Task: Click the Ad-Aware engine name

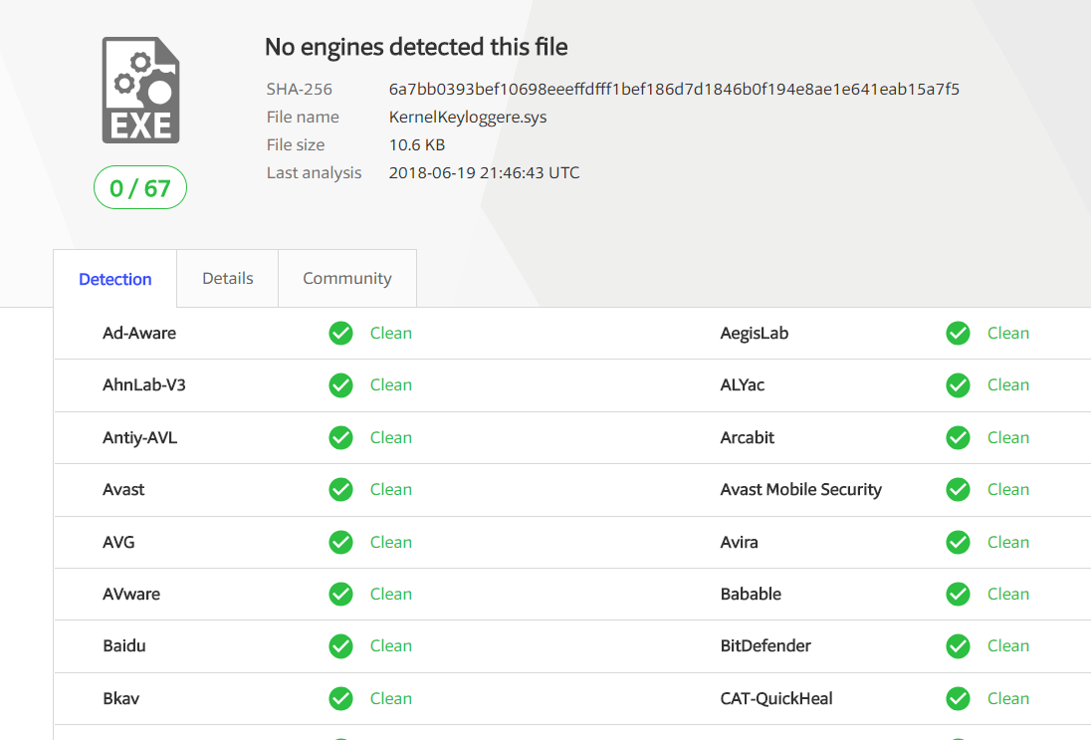Action: click(x=139, y=334)
